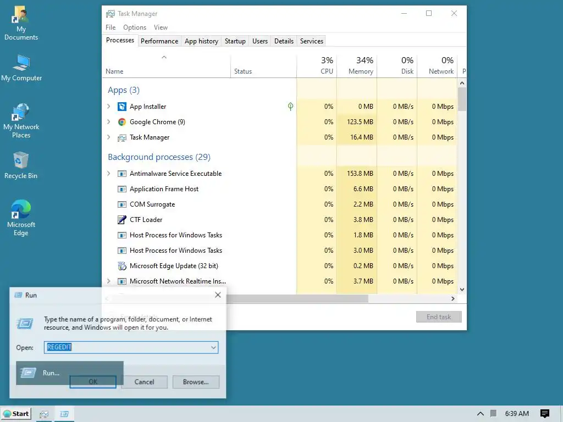This screenshot has height=422, width=563.
Task: Click the Microsoft Network Realtime Inspection icon
Action: click(x=122, y=281)
